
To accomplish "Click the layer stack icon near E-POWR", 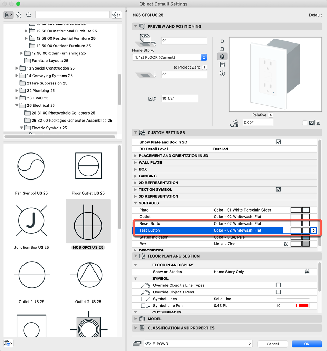I will pyautogui.click(x=137, y=343).
